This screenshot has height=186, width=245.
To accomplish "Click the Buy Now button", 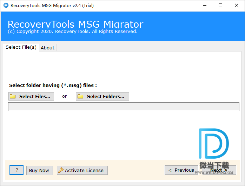I will (x=40, y=170).
